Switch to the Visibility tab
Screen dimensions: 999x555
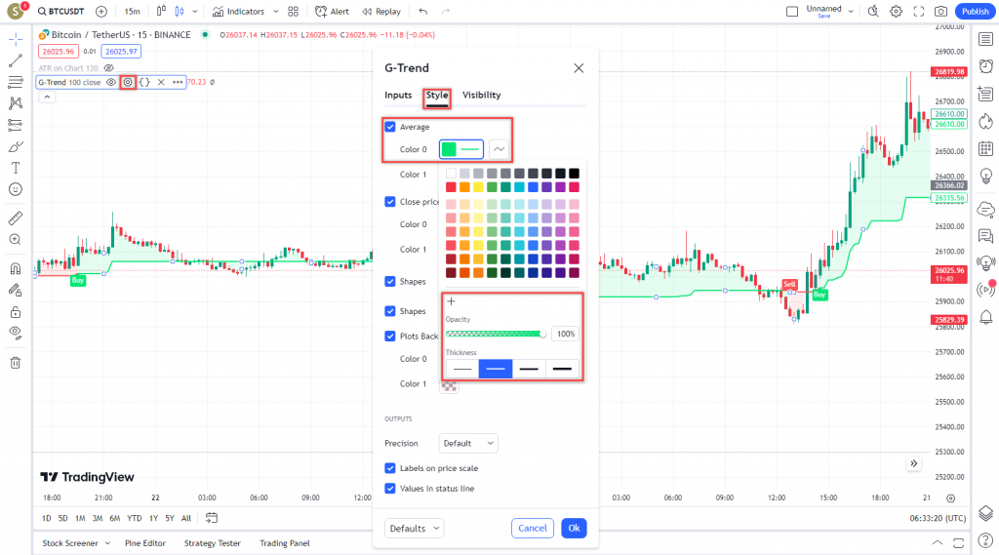[482, 95]
